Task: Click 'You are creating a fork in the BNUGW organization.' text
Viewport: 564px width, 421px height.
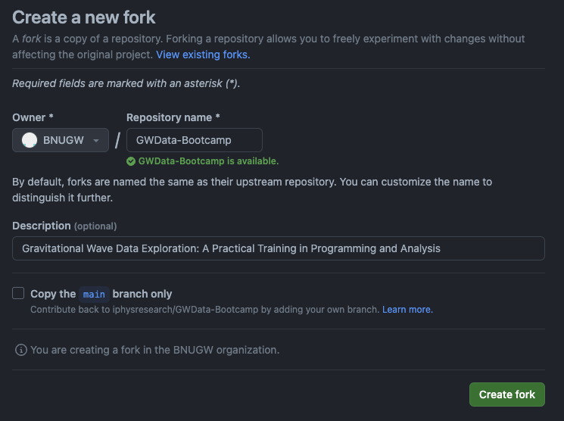Action: [154, 350]
